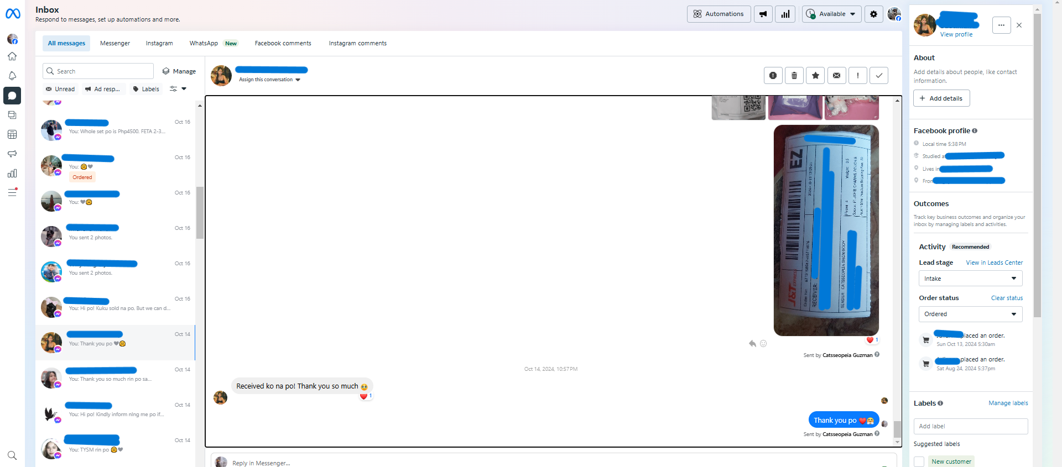Open Inbox settings gear icon
The width and height of the screenshot is (1062, 467).
point(873,14)
